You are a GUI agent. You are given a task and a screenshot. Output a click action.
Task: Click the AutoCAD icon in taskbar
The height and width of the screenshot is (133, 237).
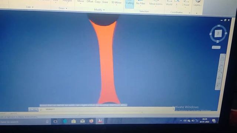(x=100, y=121)
